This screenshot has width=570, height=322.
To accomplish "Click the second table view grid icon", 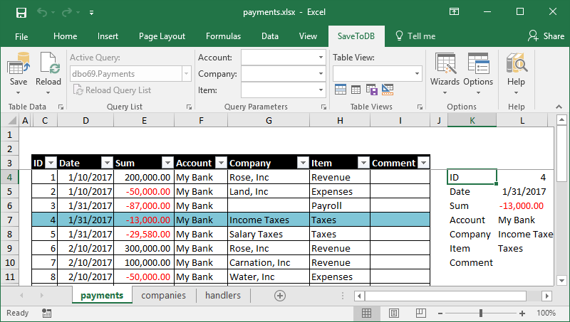I will pos(356,90).
